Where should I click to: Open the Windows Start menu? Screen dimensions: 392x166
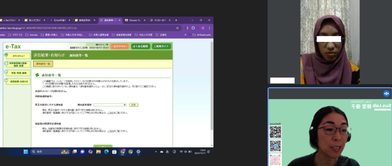click(x=26, y=152)
